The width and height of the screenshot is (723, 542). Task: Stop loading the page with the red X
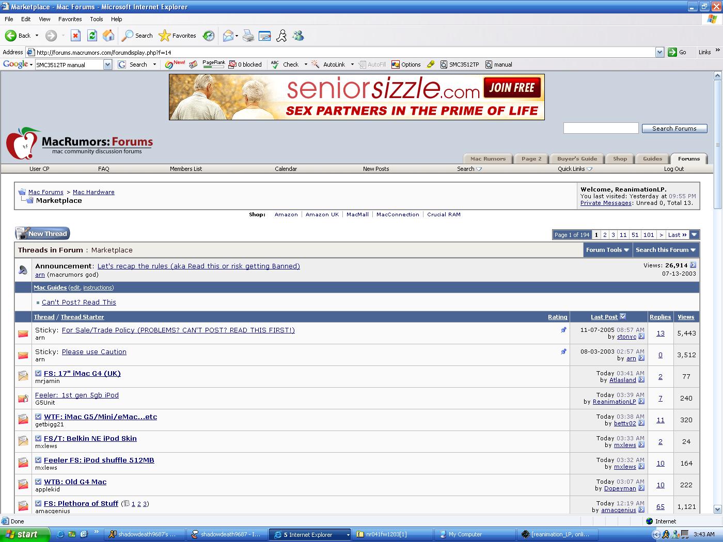pyautogui.click(x=75, y=36)
